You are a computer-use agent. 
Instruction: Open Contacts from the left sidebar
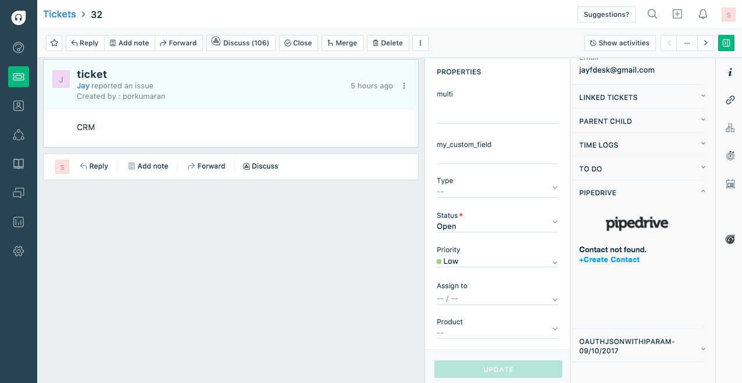tap(19, 106)
